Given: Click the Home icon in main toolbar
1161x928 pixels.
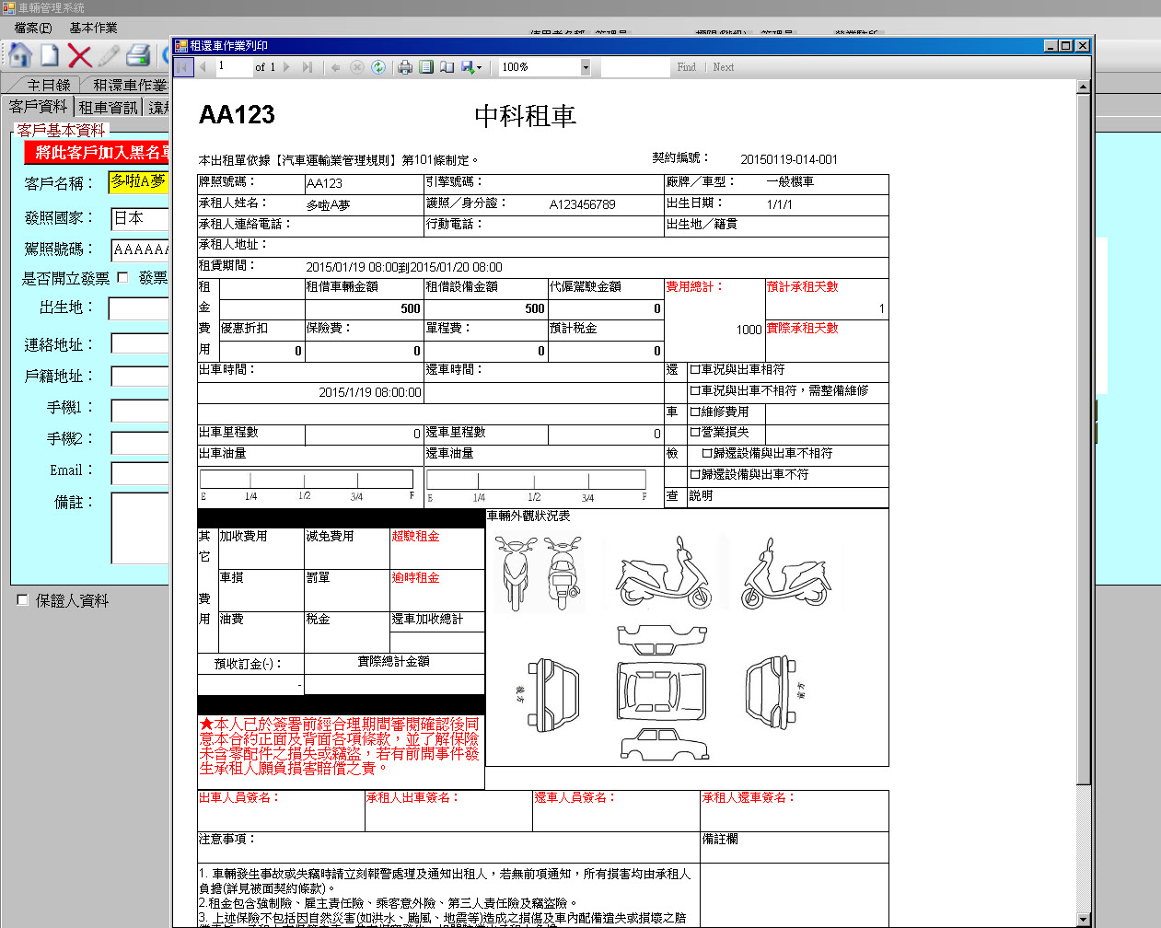Looking at the screenshot, I should click(x=20, y=55).
